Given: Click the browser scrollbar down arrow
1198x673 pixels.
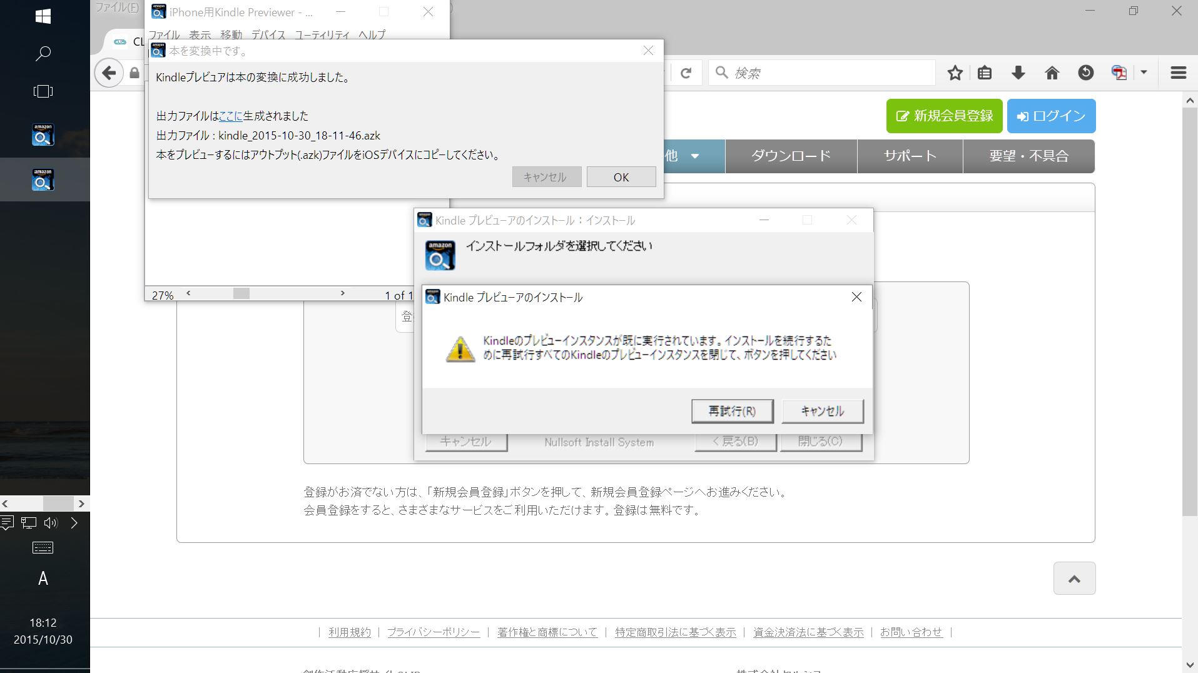Looking at the screenshot, I should 1189,665.
